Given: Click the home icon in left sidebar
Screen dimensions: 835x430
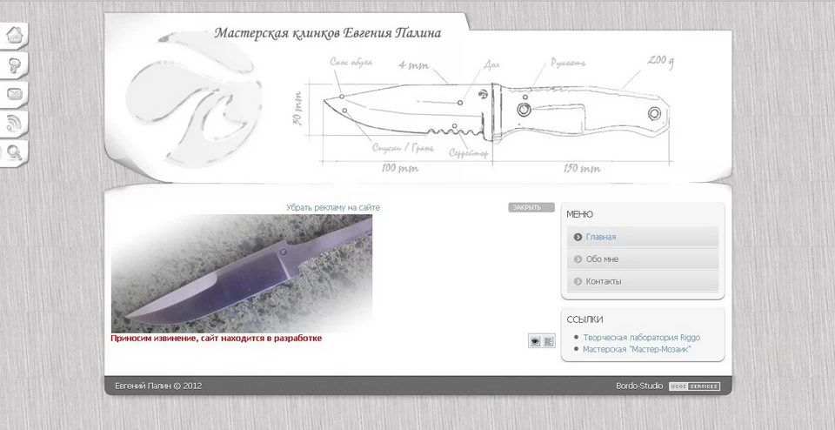Looking at the screenshot, I should [x=15, y=36].
